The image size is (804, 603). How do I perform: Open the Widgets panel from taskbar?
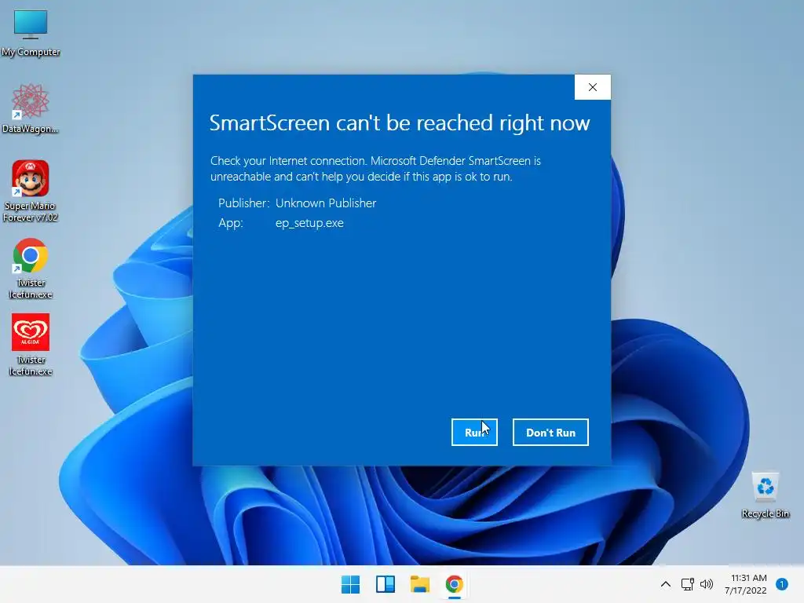[385, 584]
